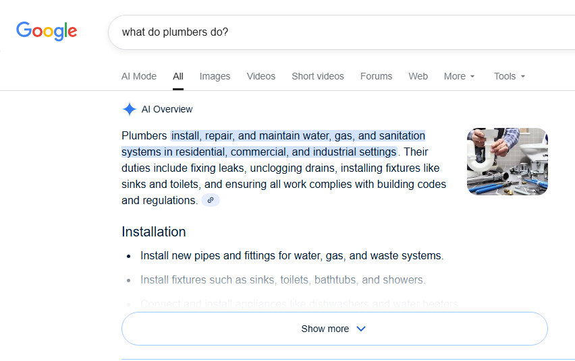
Task: Click the AI Overview sparkle icon
Action: point(129,109)
